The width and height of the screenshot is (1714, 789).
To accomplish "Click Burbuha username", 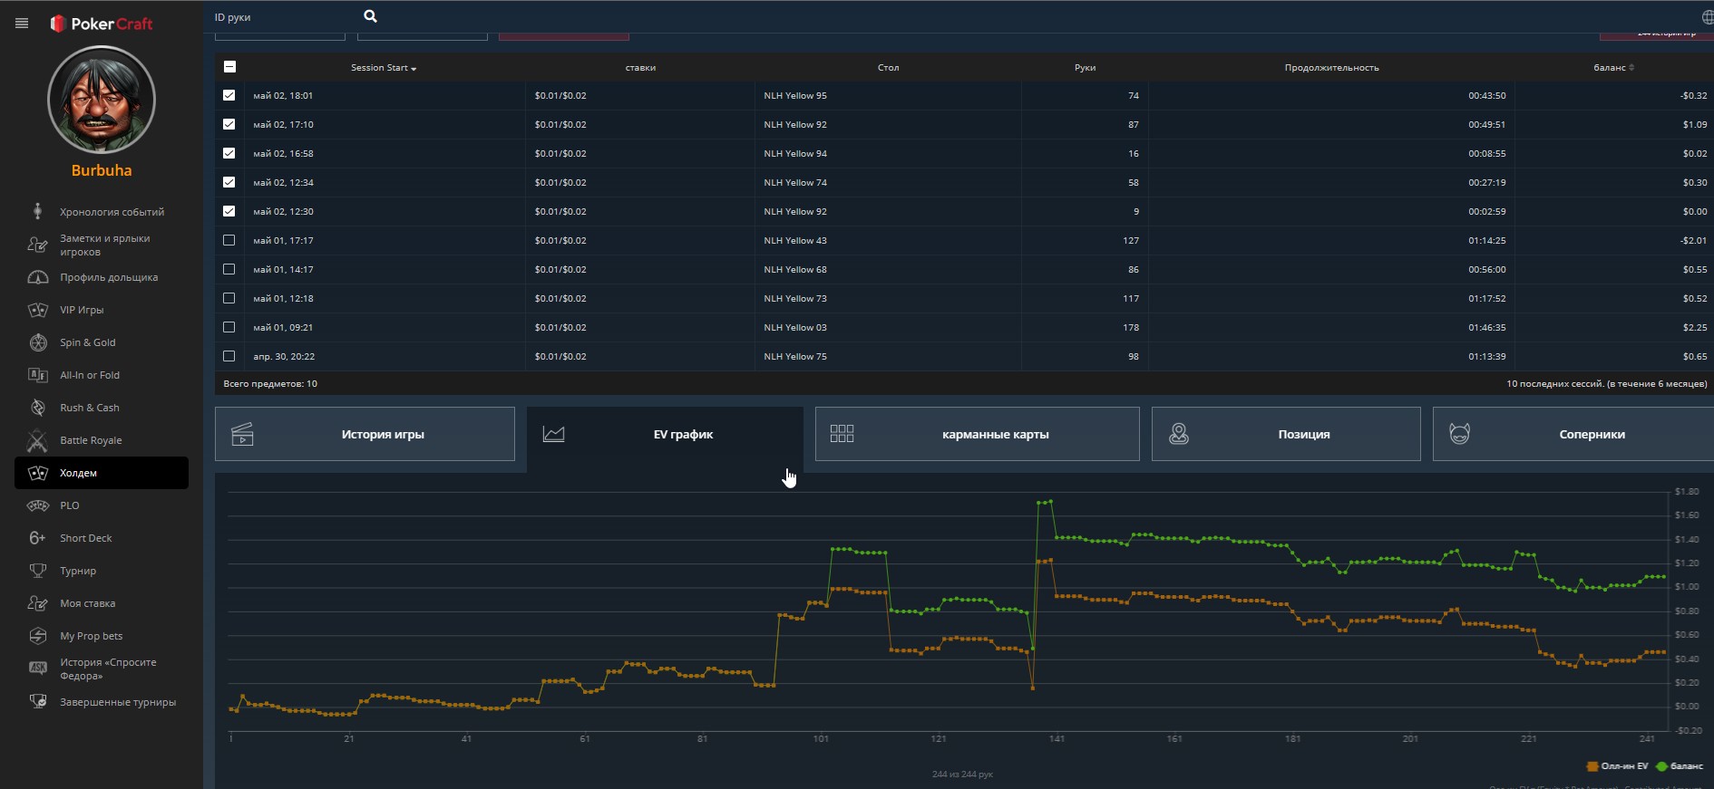I will click(x=102, y=170).
